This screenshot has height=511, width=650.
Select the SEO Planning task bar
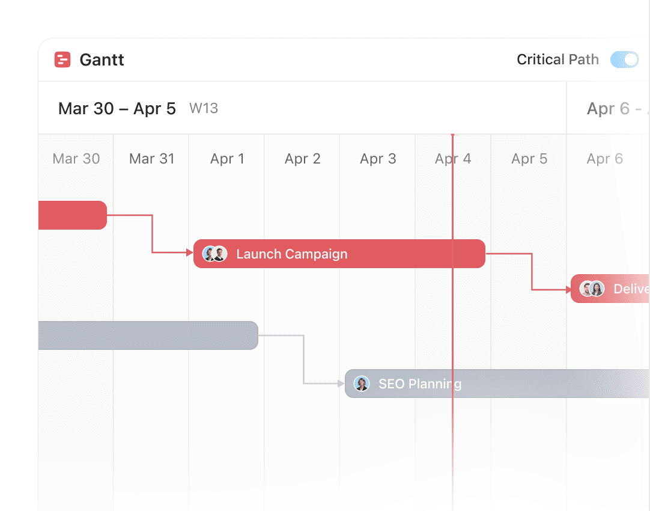497,384
